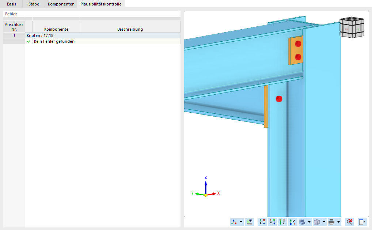
Task: Select the Knoten : 17,18 row
Action: 103,35
